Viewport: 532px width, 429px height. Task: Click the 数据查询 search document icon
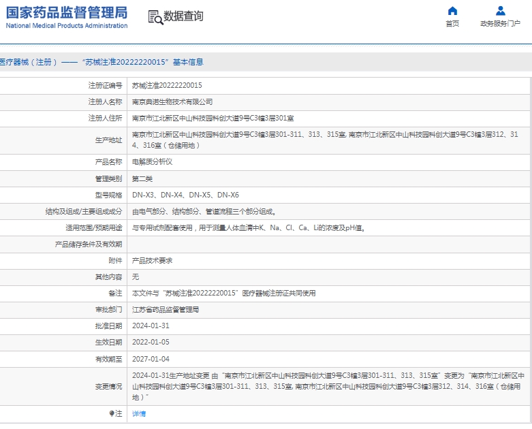pyautogui.click(x=156, y=17)
